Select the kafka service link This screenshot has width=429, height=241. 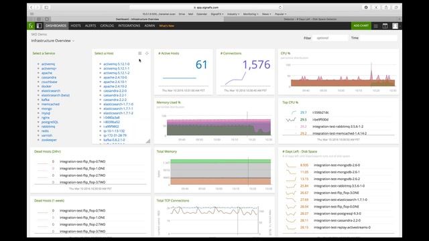click(46, 100)
